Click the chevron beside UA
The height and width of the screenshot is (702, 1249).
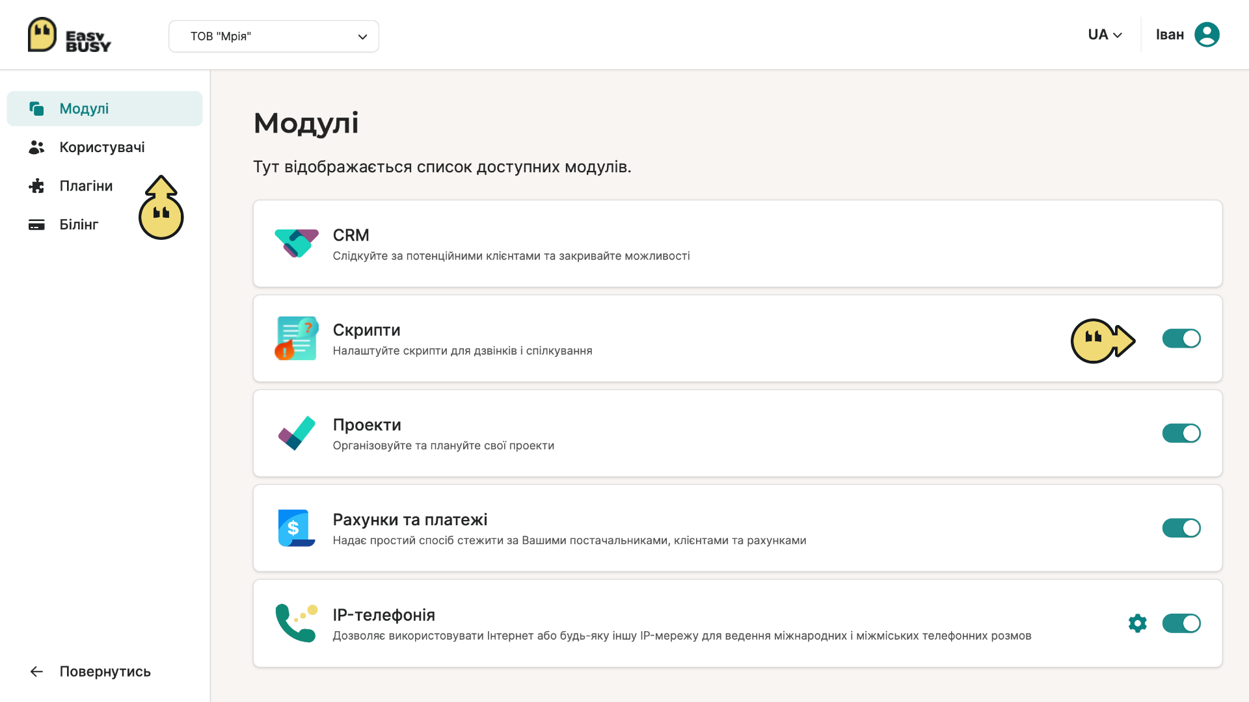(1118, 36)
